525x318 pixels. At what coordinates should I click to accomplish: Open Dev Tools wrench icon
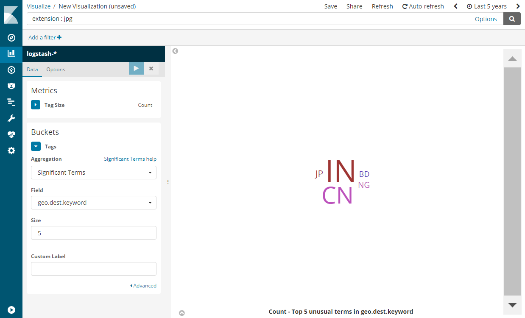coord(11,118)
